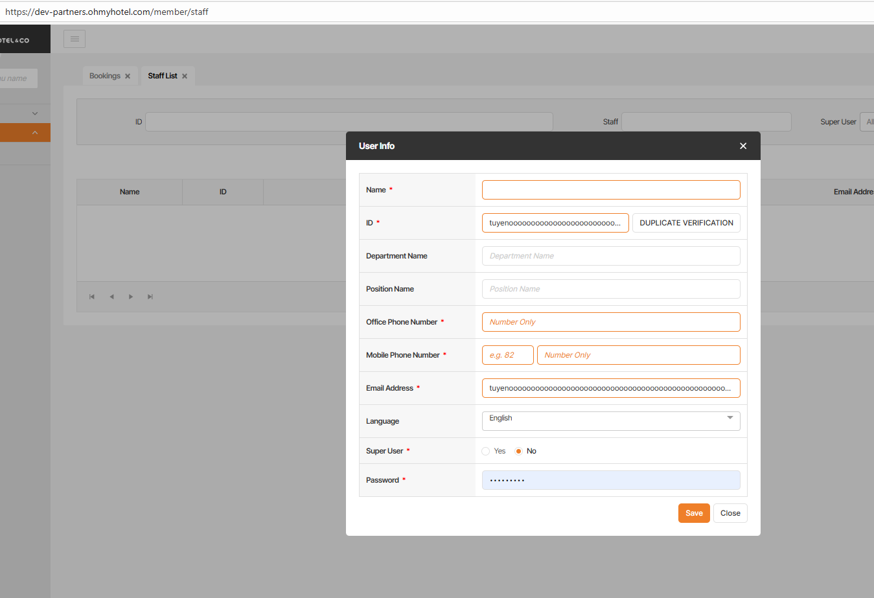Select No for Super User
The width and height of the screenshot is (874, 598).
pos(518,451)
